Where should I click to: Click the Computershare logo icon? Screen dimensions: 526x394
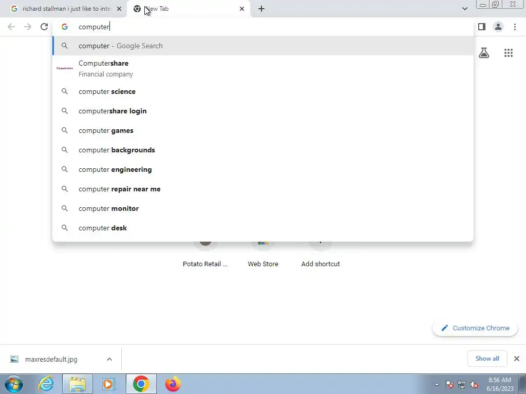coord(65,68)
